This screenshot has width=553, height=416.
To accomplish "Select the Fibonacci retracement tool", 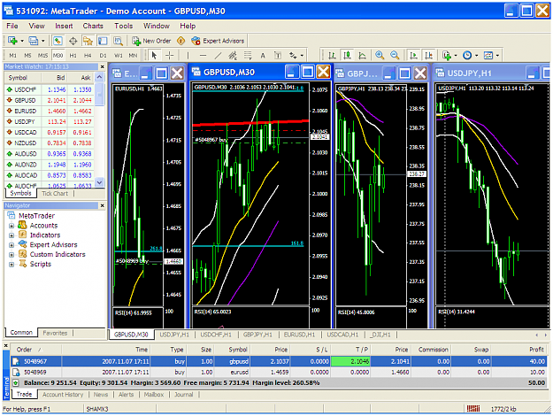I will pos(248,56).
